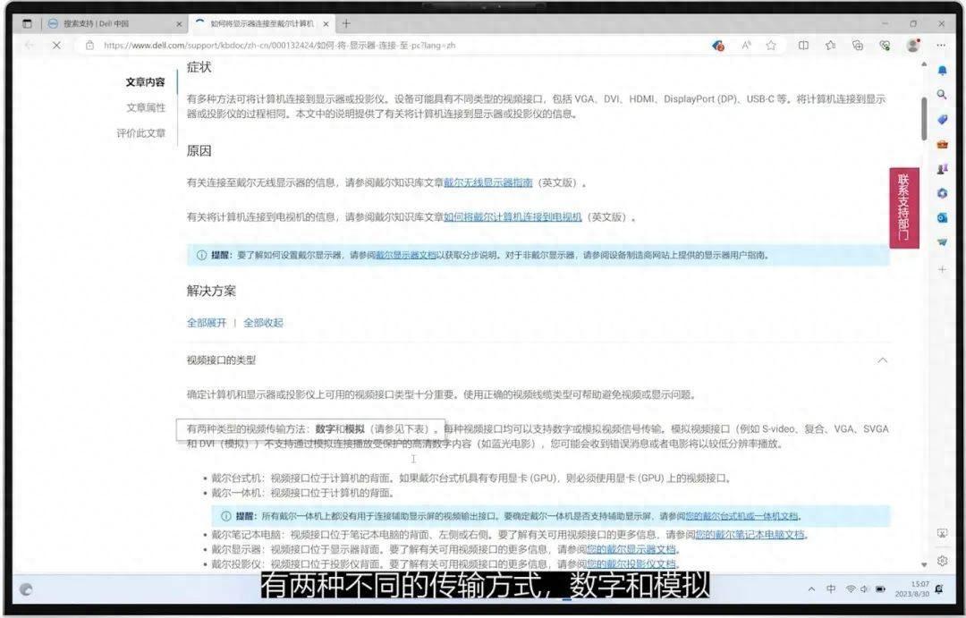Open the sidebar Games chess piece icon
Viewport: 966px width, 618px height.
point(942,169)
